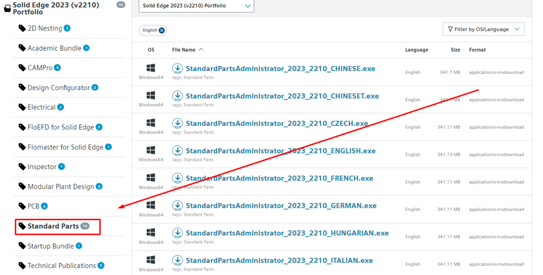
Task: Select FloEFD for Solid Edge category
Action: coord(61,127)
